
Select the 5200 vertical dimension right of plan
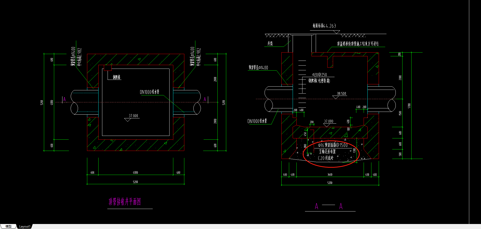coord(224,102)
